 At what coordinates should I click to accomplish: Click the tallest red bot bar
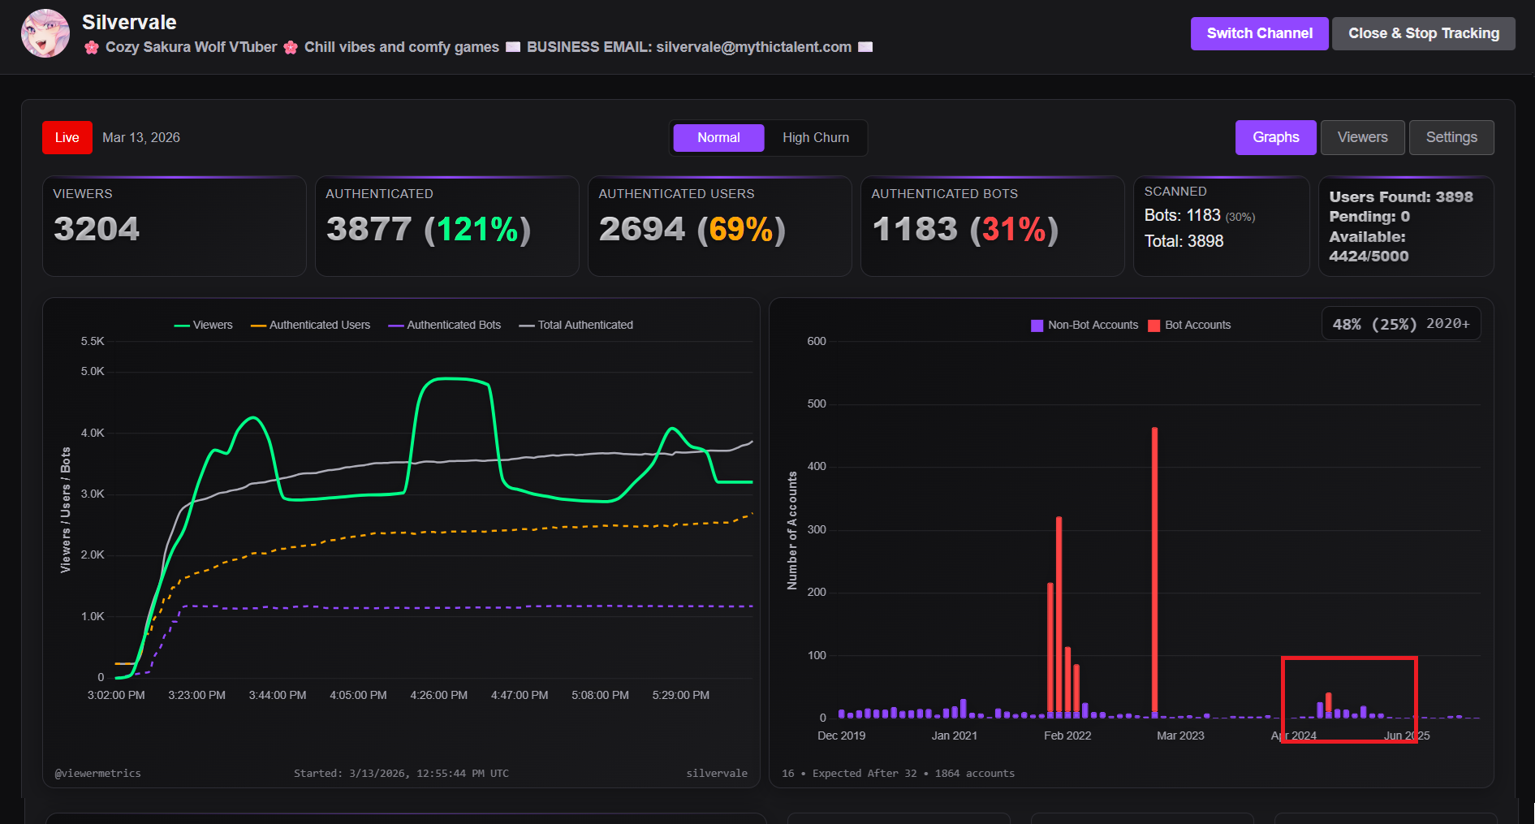pos(1154,572)
